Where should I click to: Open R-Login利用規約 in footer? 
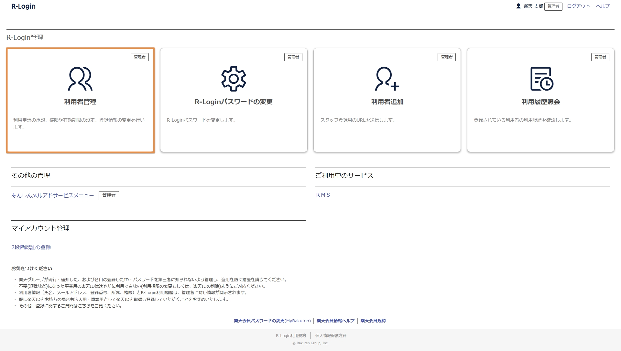click(x=291, y=335)
